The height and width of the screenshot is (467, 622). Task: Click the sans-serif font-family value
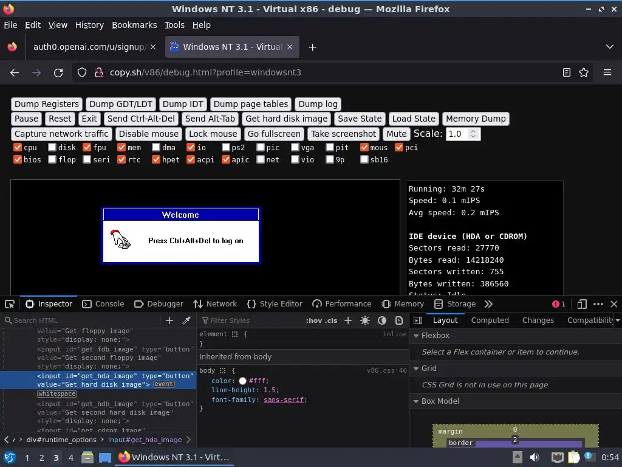point(284,400)
